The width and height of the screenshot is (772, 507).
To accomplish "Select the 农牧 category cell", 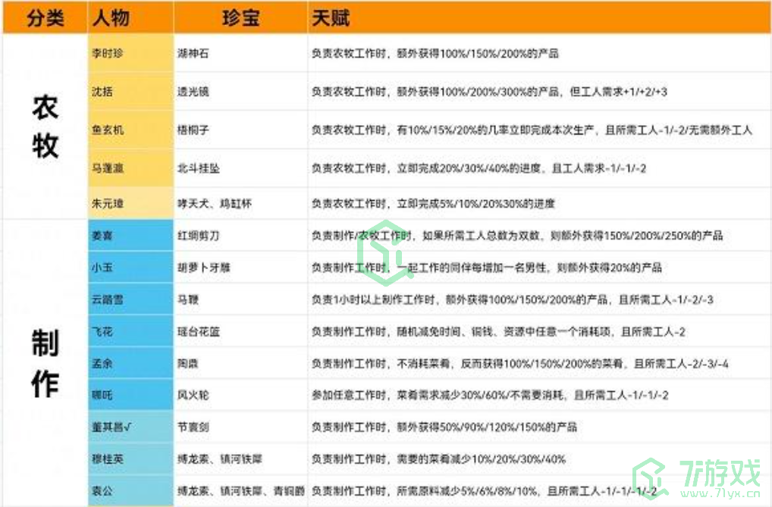I will [x=45, y=127].
